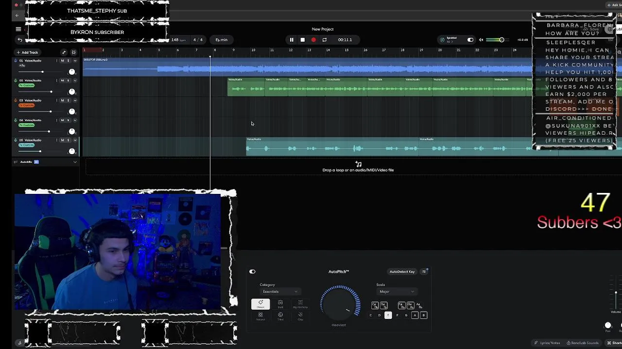Screen dimensions: 622x349
Task: Open AutoPitch settings sliders icon
Action: [424, 271]
